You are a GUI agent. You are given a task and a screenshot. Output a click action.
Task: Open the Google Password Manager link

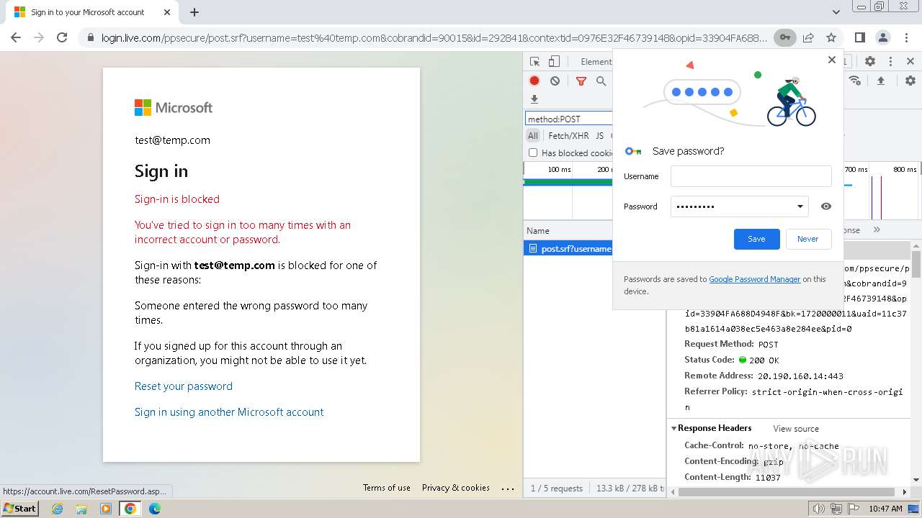[754, 279]
